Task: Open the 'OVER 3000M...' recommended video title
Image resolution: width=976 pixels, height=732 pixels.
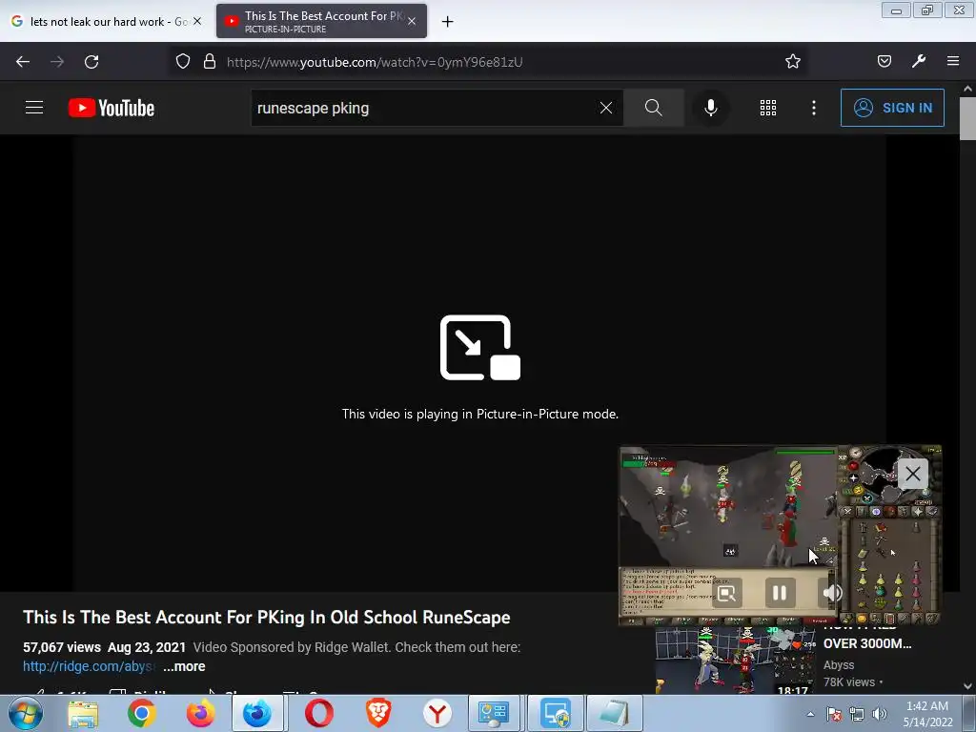Action: point(867,643)
